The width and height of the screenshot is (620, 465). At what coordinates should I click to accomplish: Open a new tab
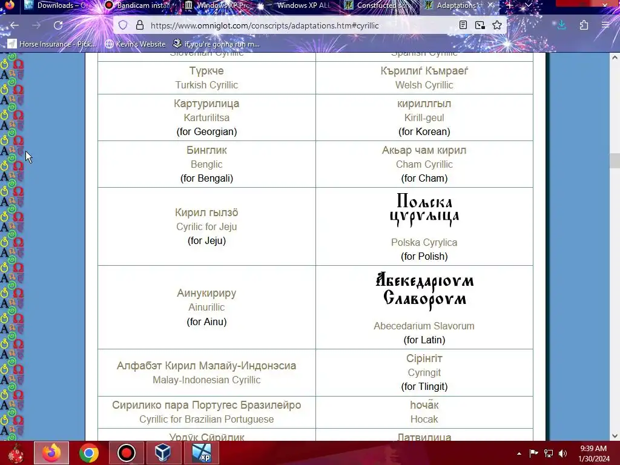click(510, 5)
